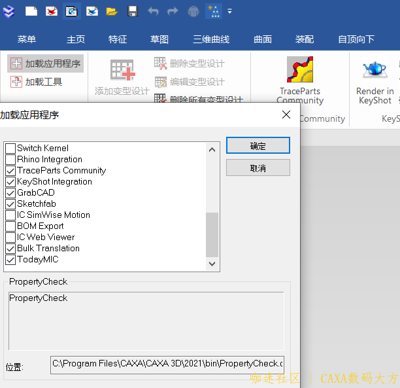Open a file with the folder icon
This screenshot has width=400, height=388.
(112, 12)
